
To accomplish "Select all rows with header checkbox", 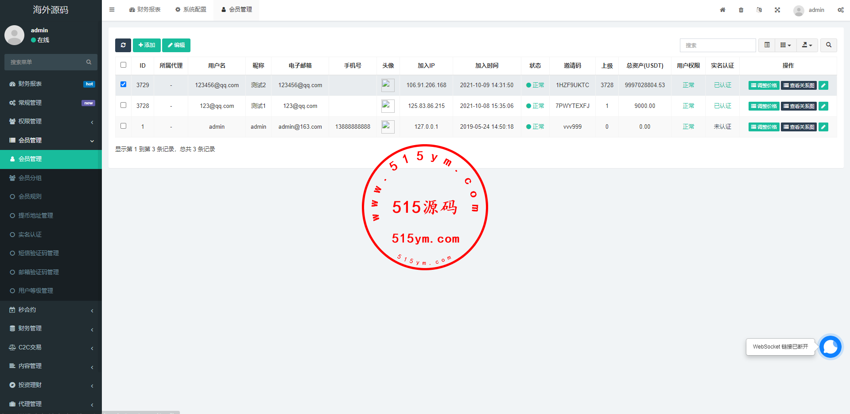I will pos(124,65).
